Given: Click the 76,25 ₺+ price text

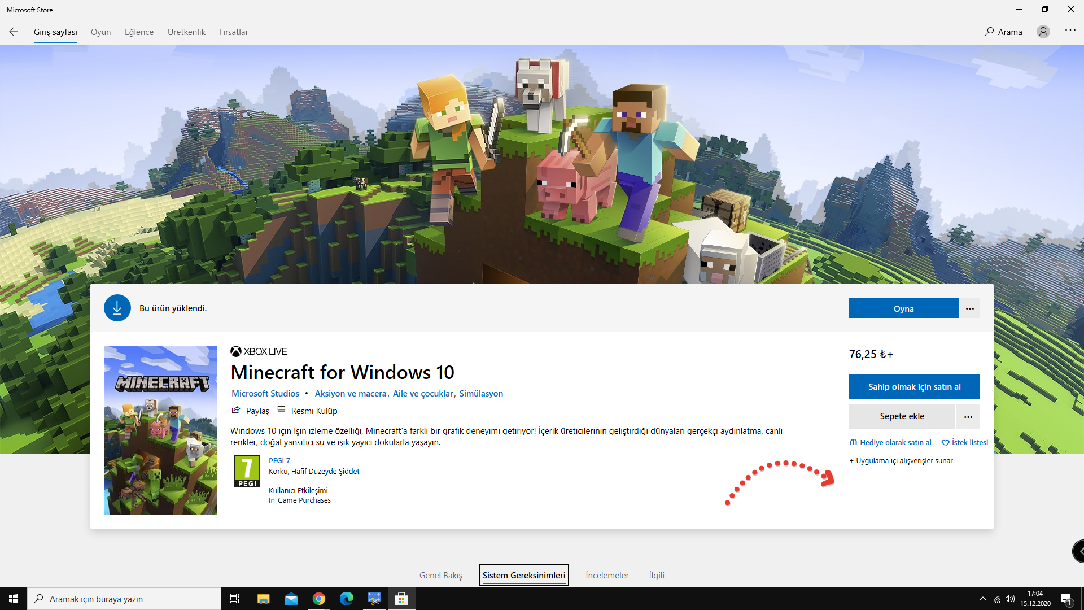Looking at the screenshot, I should click(x=871, y=354).
